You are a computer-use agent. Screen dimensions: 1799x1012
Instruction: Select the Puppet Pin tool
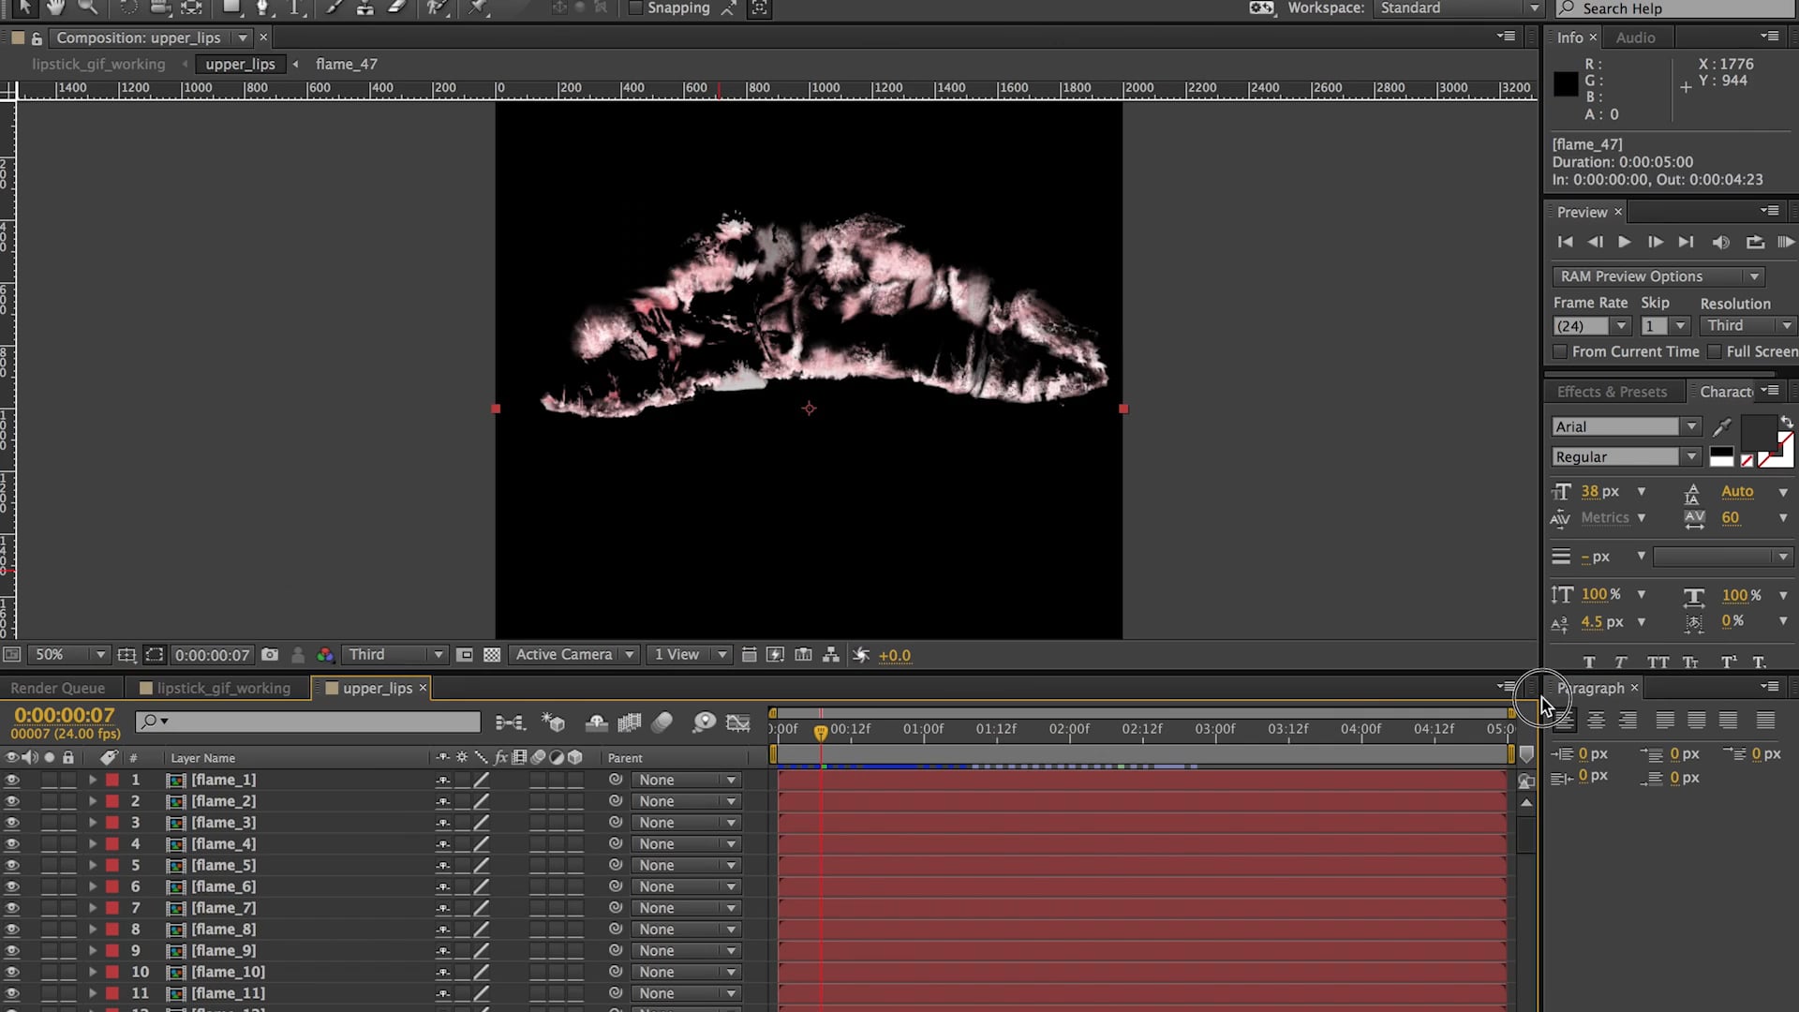point(478,7)
